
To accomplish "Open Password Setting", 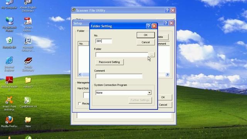I will (x=109, y=62).
